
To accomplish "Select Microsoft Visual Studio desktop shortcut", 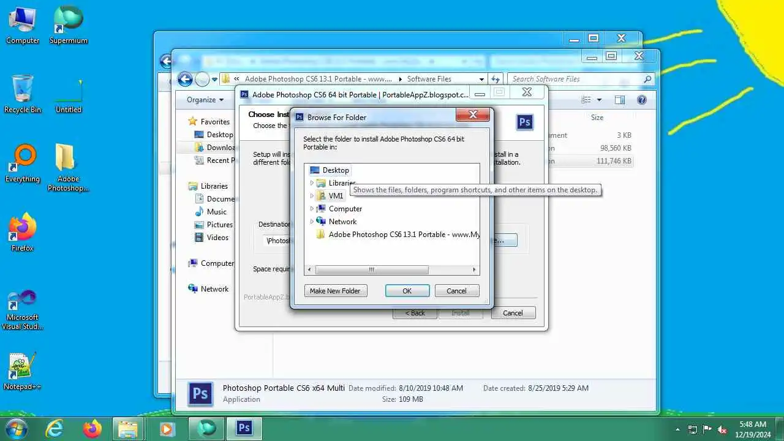I will point(23,310).
